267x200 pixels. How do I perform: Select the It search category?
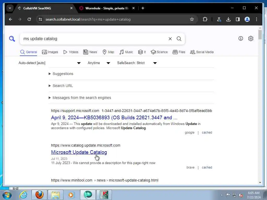pos(142,52)
